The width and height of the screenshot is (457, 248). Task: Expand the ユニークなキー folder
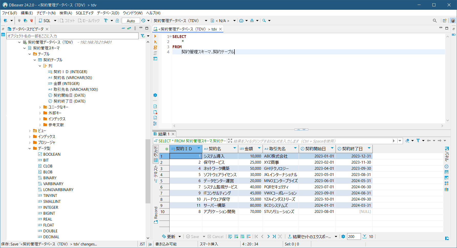click(x=40, y=107)
